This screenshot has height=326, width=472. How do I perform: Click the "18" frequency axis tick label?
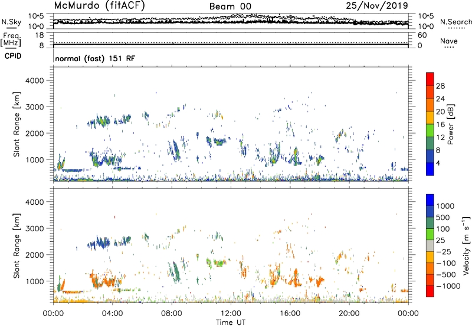coord(39,35)
